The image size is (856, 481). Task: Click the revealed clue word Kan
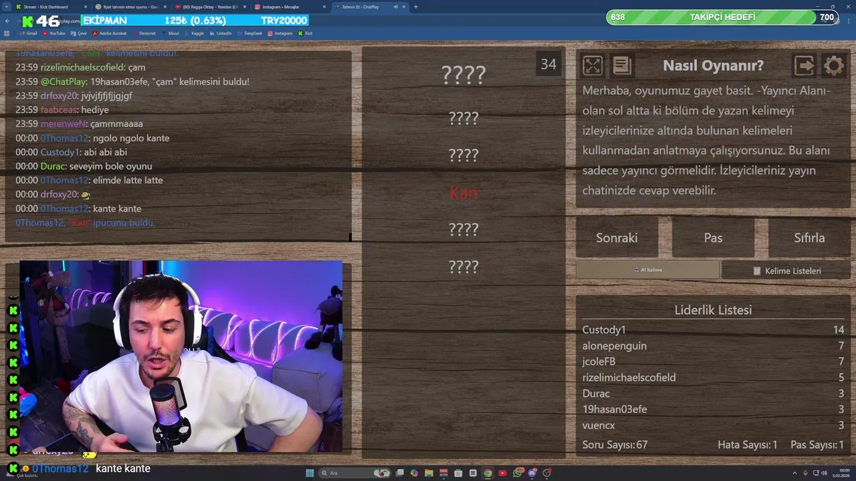(x=463, y=192)
